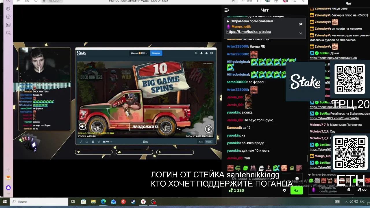370x208 pixels.
Task: Open live stats icon below the game
Action: tap(93, 142)
